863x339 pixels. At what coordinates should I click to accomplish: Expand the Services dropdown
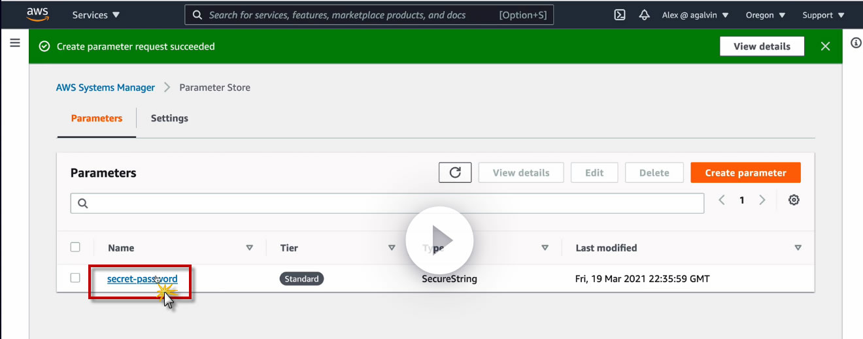[x=96, y=14]
